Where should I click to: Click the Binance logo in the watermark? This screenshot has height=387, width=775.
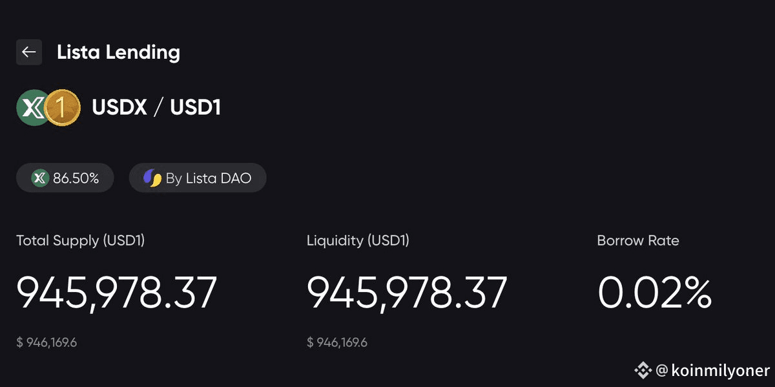[643, 370]
